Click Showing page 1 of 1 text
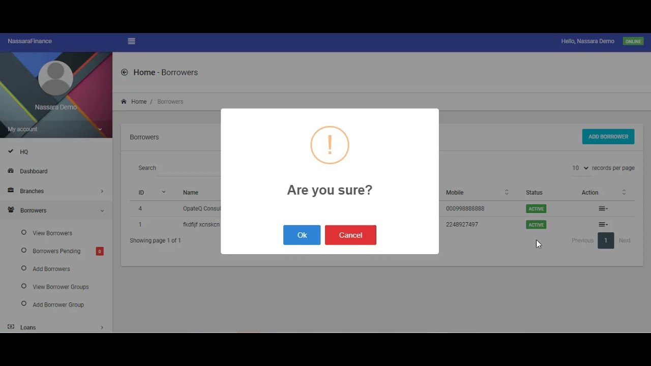 (155, 240)
